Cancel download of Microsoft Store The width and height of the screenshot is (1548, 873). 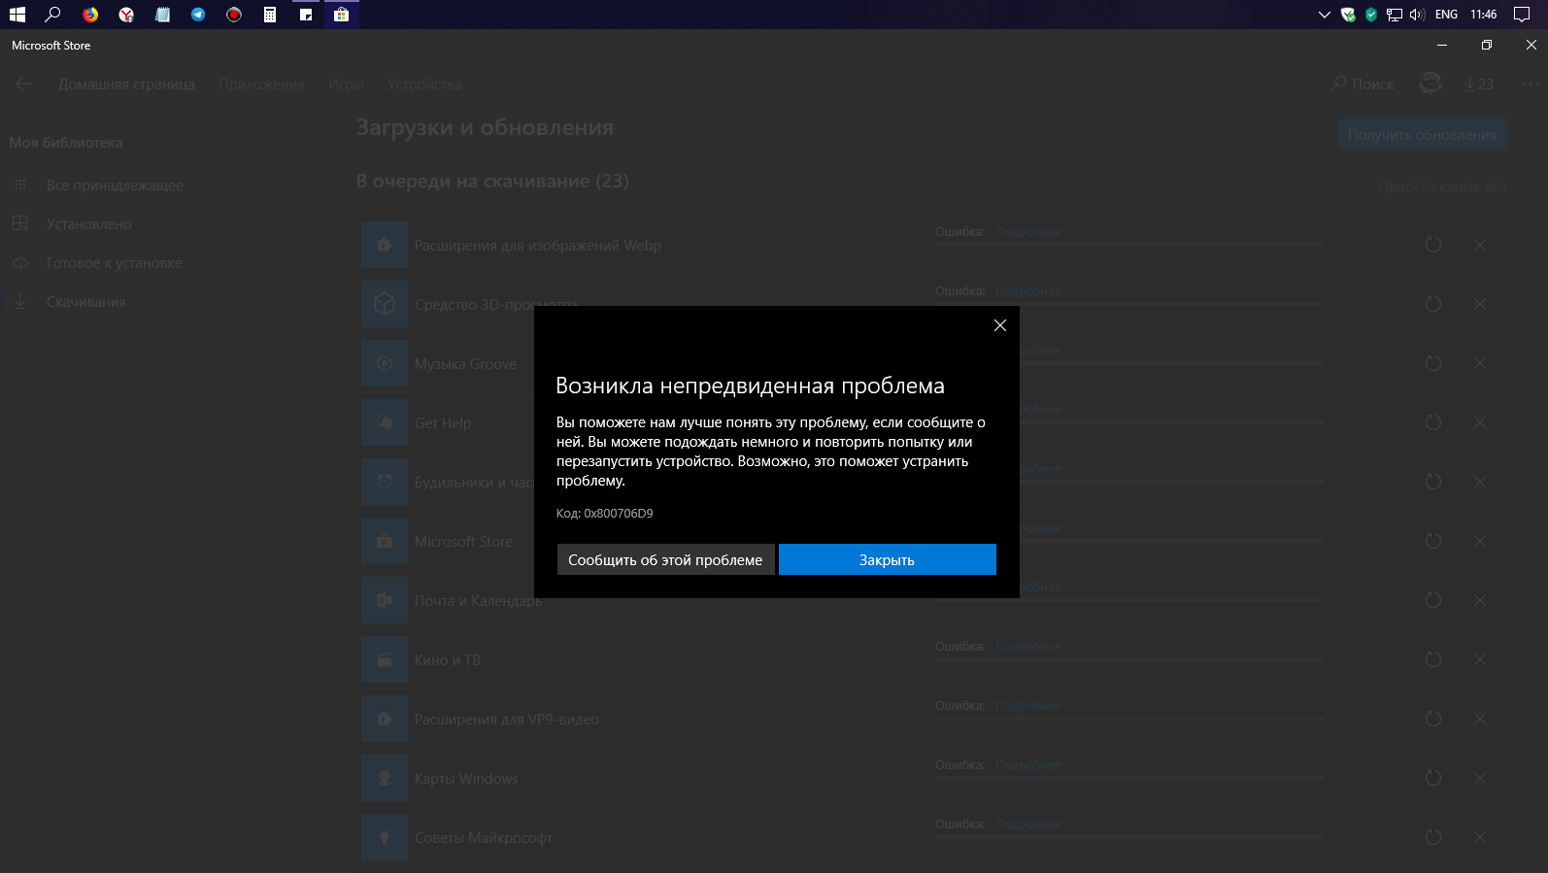1480,541
